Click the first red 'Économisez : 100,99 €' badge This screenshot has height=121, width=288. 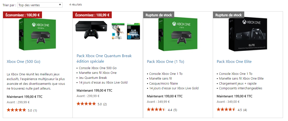(22, 15)
